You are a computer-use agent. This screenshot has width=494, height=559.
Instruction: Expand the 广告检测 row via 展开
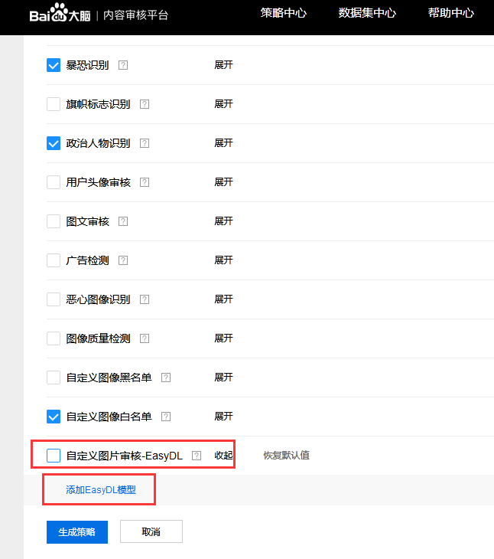tap(223, 260)
